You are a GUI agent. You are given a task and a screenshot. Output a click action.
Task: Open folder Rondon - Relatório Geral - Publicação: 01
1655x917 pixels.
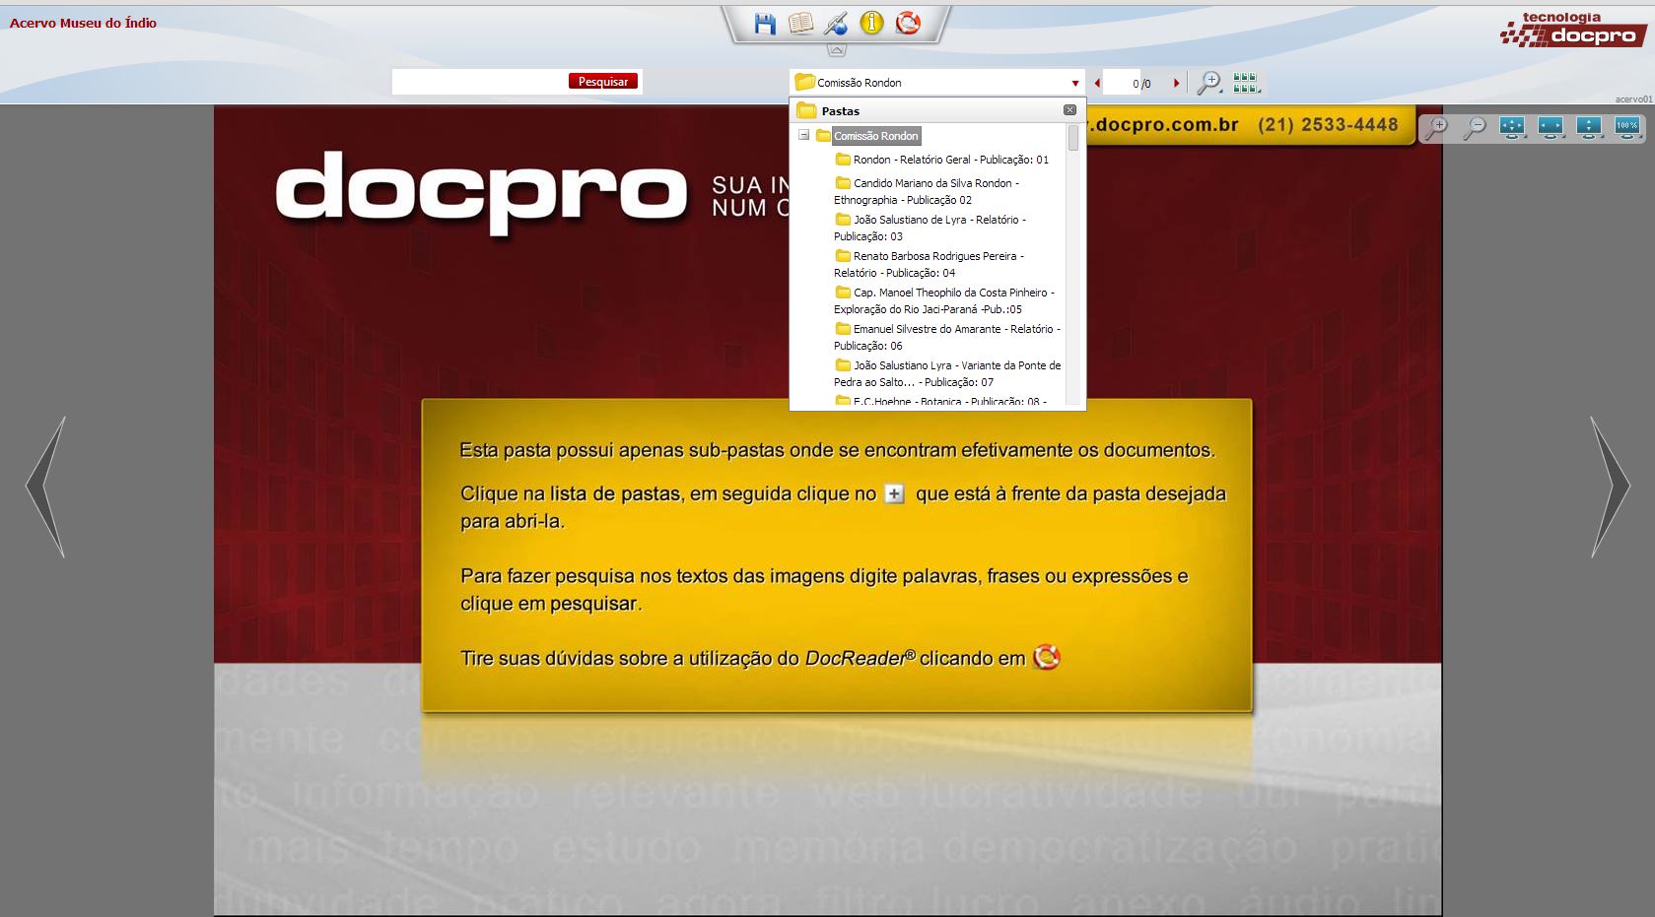click(941, 160)
